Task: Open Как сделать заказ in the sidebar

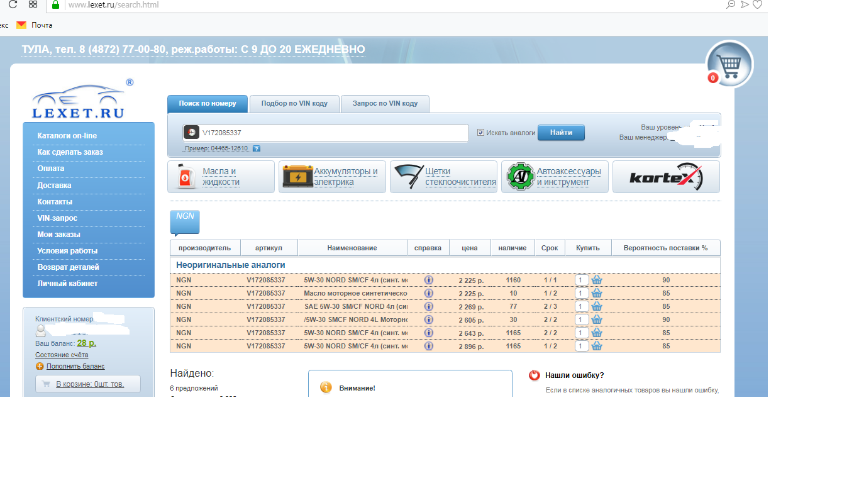Action: (70, 152)
